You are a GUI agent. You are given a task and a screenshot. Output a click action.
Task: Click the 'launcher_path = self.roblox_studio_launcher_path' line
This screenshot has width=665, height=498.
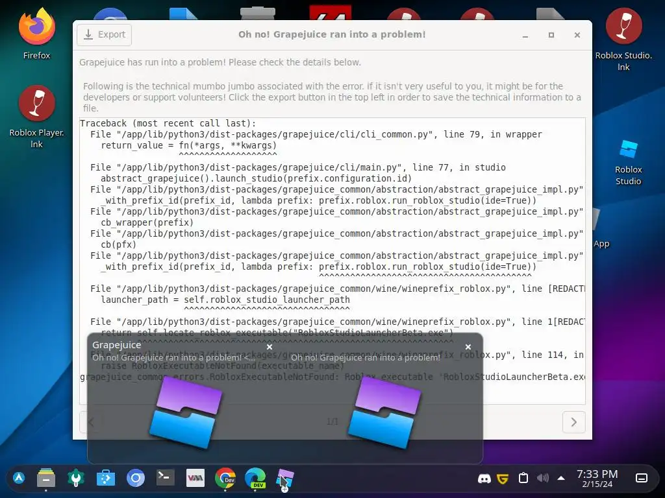click(225, 300)
